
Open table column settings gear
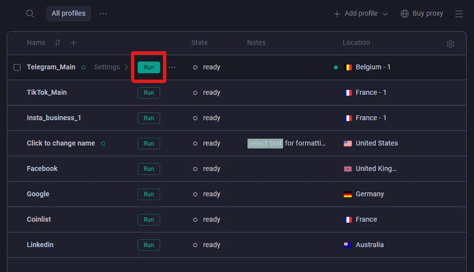(x=451, y=44)
